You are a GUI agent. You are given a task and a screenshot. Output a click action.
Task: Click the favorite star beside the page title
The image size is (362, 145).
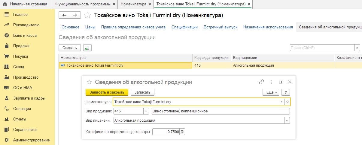(x=87, y=15)
